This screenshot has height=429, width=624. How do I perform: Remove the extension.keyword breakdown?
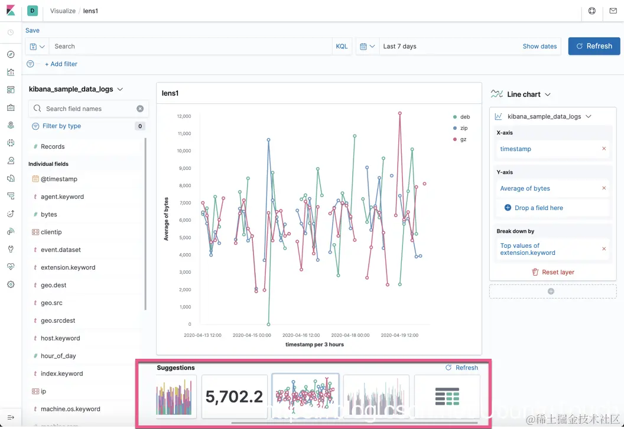[x=604, y=249]
